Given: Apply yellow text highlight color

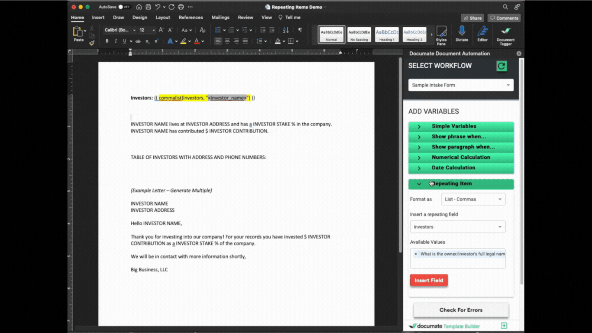Looking at the screenshot, I should [183, 41].
